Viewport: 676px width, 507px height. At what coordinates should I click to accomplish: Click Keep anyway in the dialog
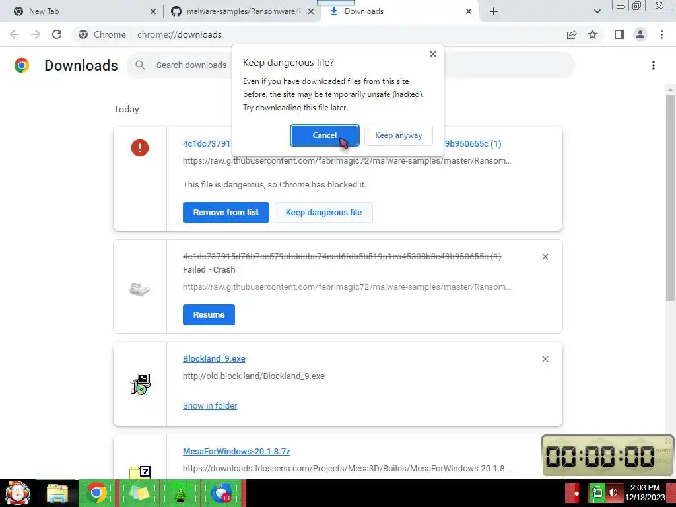tap(398, 135)
